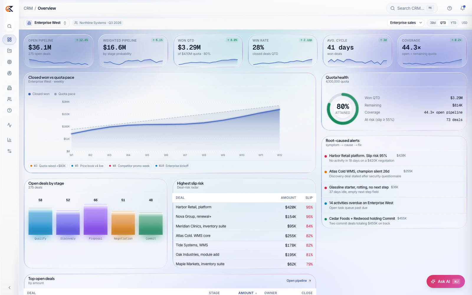Select the dashboard grid icon in sidebar
The width and height of the screenshot is (472, 295).
9,40
